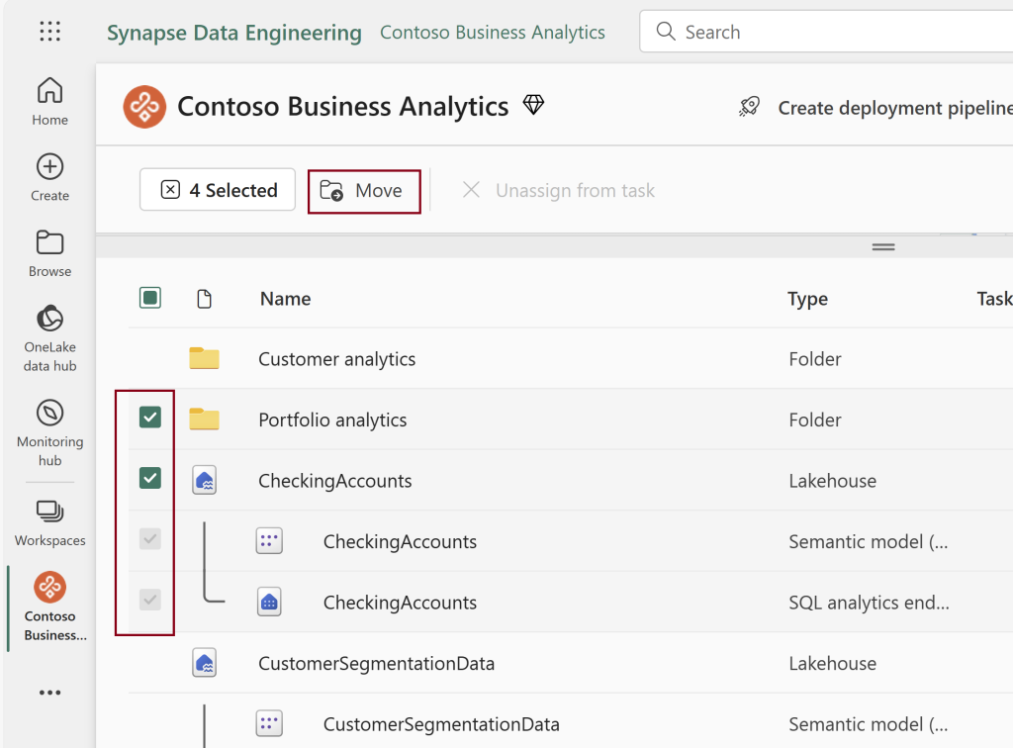Click the CheckingAccounts semantic model icon

click(269, 541)
